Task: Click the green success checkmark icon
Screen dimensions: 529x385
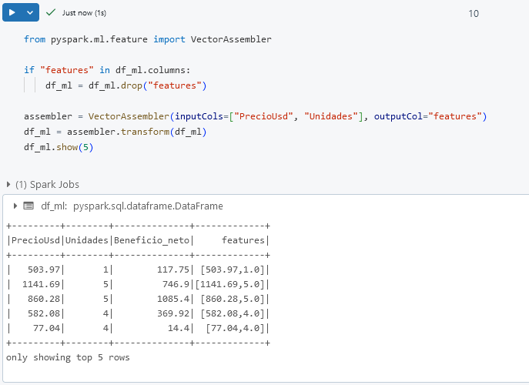Action: coord(51,13)
